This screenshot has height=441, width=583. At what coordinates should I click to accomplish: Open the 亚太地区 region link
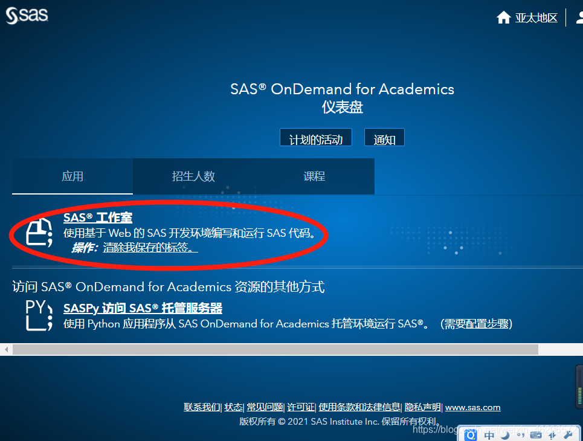pos(536,18)
